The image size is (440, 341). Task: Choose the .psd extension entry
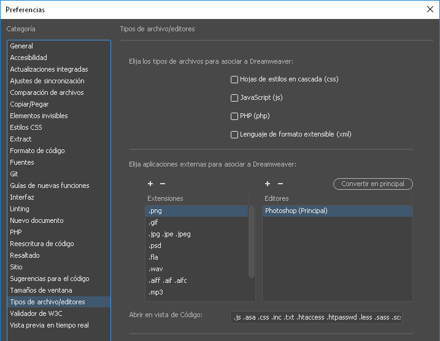(196, 246)
